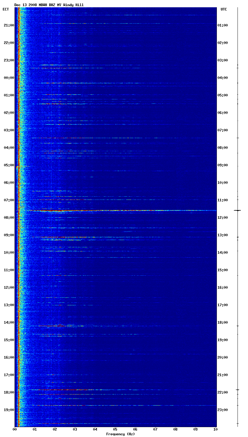Select the 11:00 label on ECT axis
Viewport: 248px width, 437px height.
coord(9,270)
